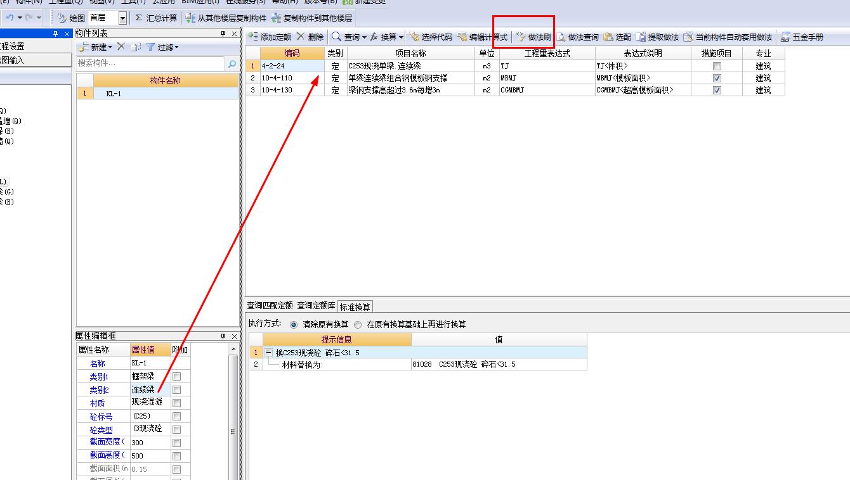The image size is (850, 480).
Task: Open the 首层 floor dropdown
Action: (122, 18)
